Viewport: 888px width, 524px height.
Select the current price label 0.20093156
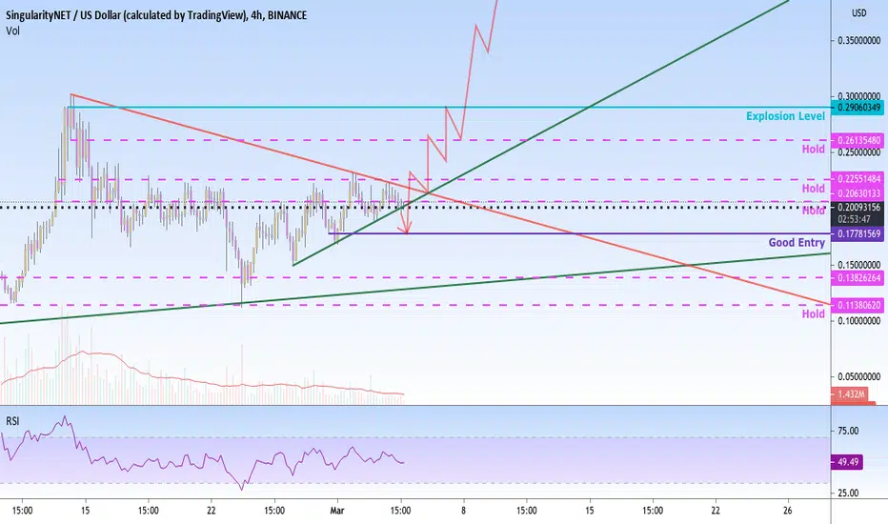[858, 208]
